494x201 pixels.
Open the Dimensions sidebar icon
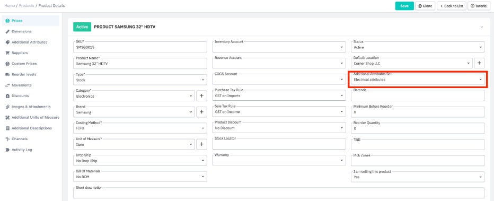click(x=7, y=31)
